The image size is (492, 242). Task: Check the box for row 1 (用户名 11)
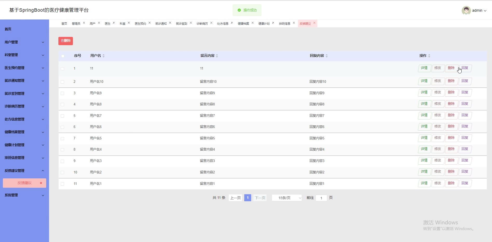pyautogui.click(x=62, y=69)
